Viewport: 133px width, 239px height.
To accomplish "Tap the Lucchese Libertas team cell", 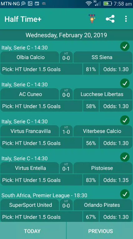I will (103, 94).
